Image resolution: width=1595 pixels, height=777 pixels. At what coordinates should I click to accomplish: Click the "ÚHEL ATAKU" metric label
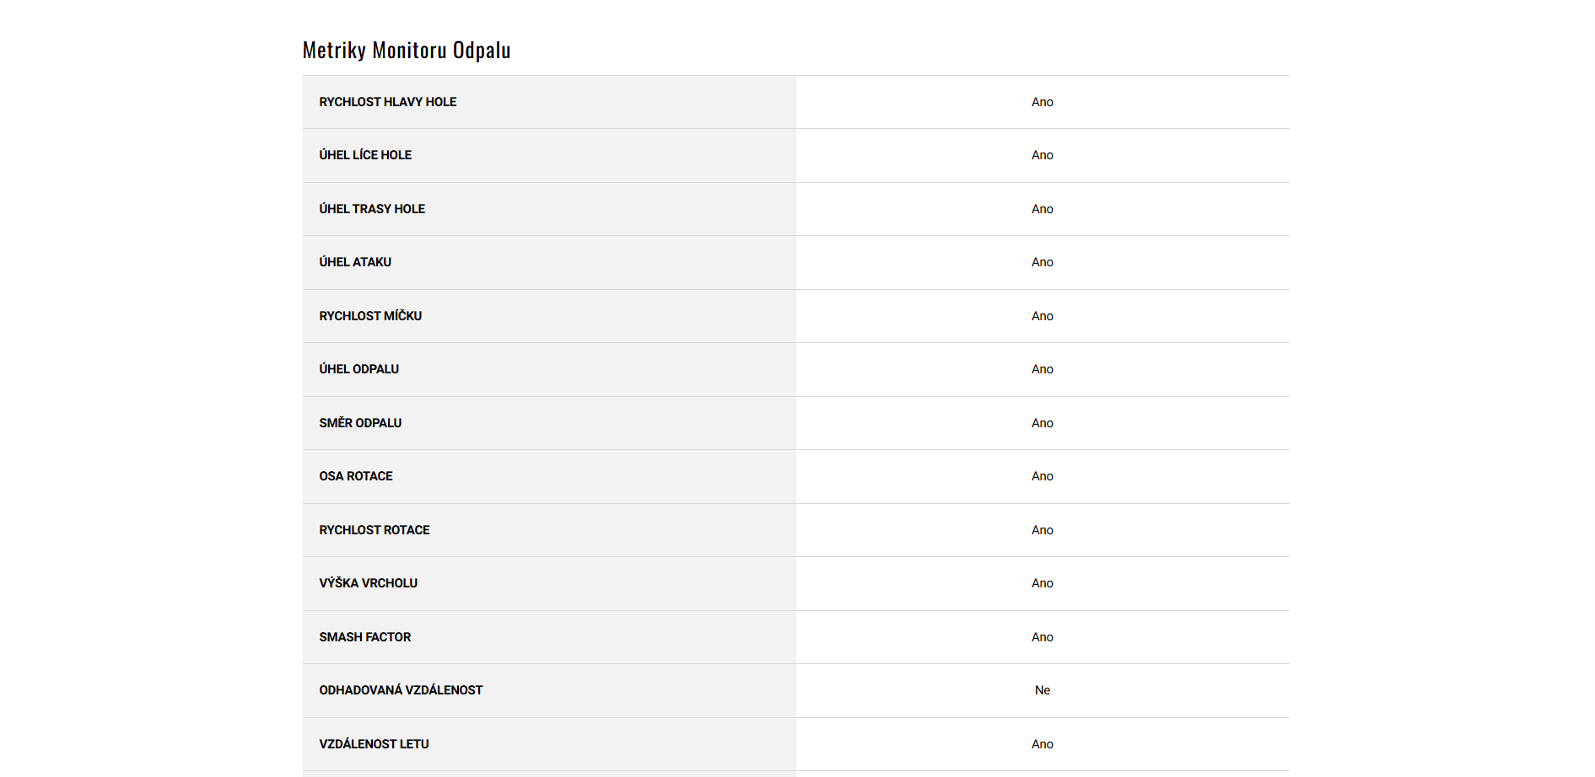point(355,262)
